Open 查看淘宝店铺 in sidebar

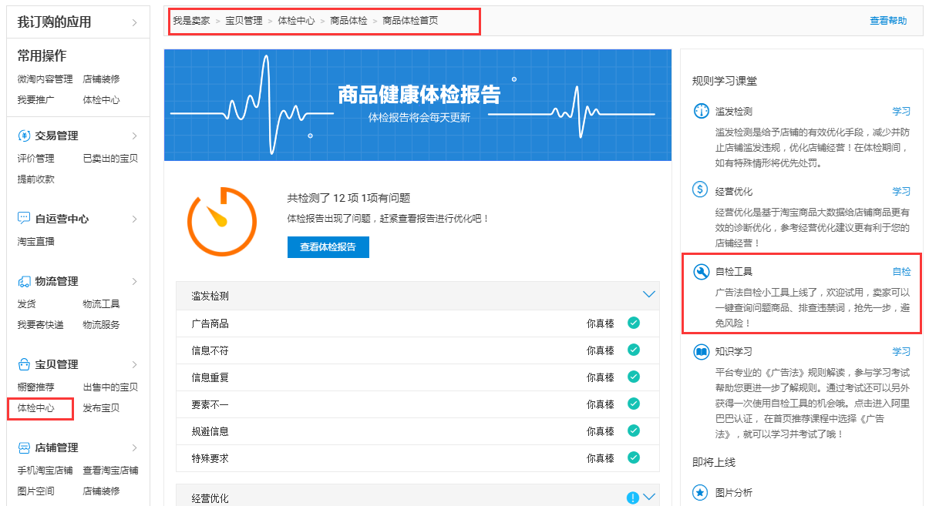click(x=110, y=471)
